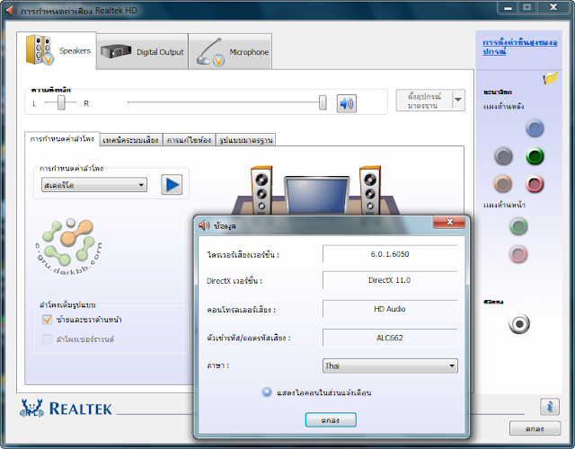Click the monitor in the room view
This screenshot has height=449, width=575.
[317, 195]
